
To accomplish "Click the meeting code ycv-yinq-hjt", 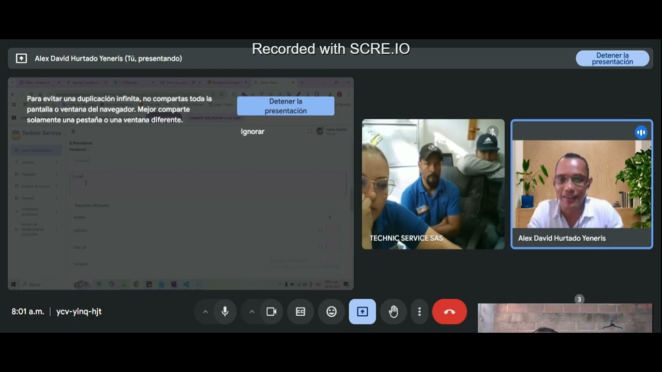I will (x=79, y=312).
